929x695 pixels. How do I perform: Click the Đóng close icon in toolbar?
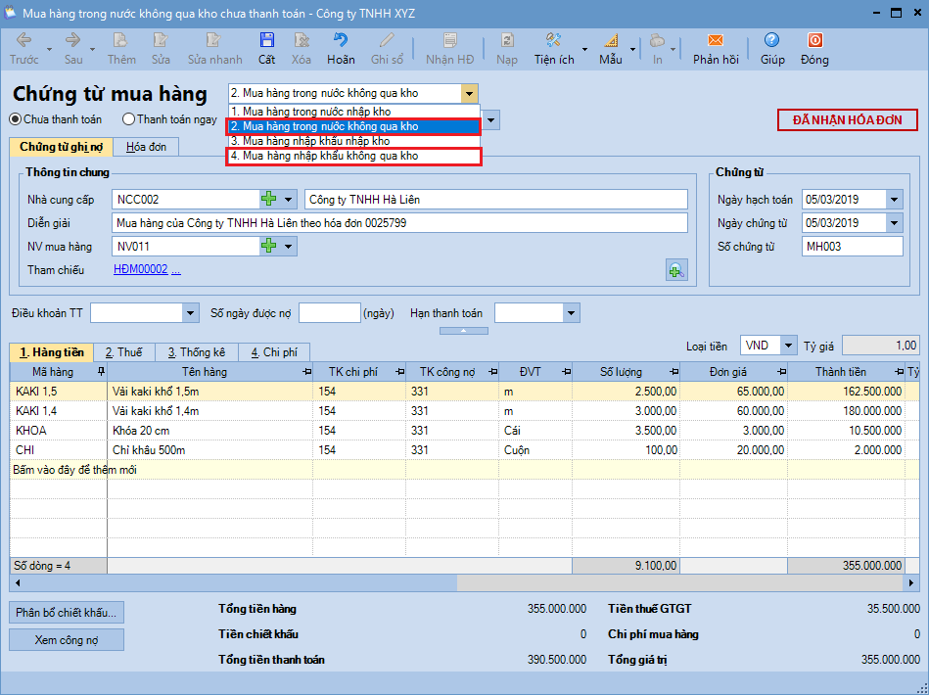tap(813, 41)
